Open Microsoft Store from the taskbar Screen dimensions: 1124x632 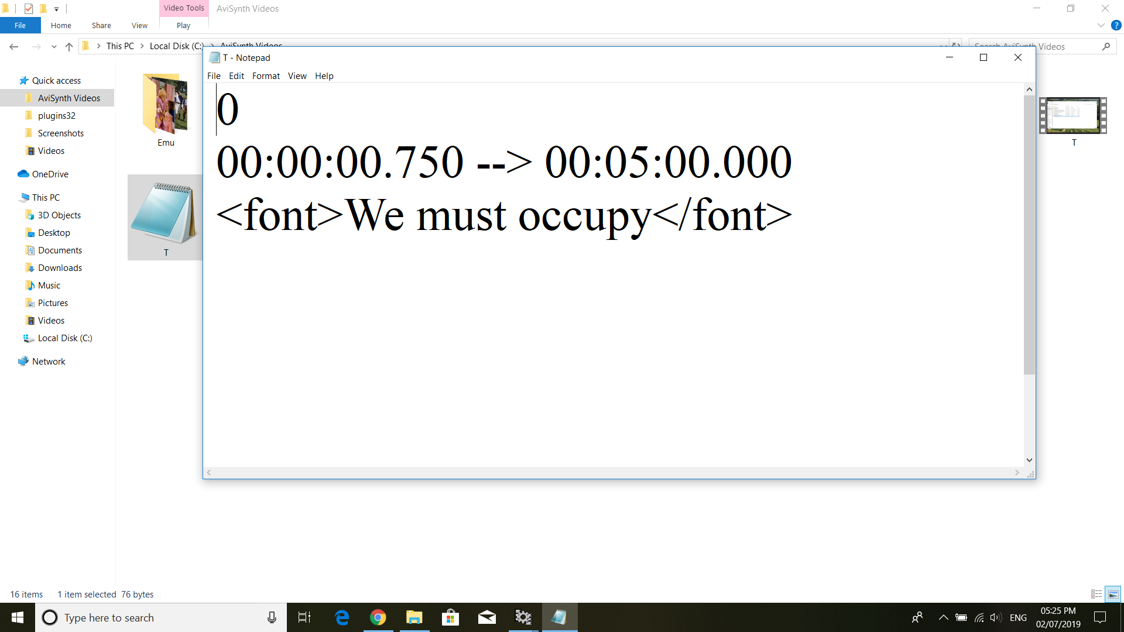(450, 617)
